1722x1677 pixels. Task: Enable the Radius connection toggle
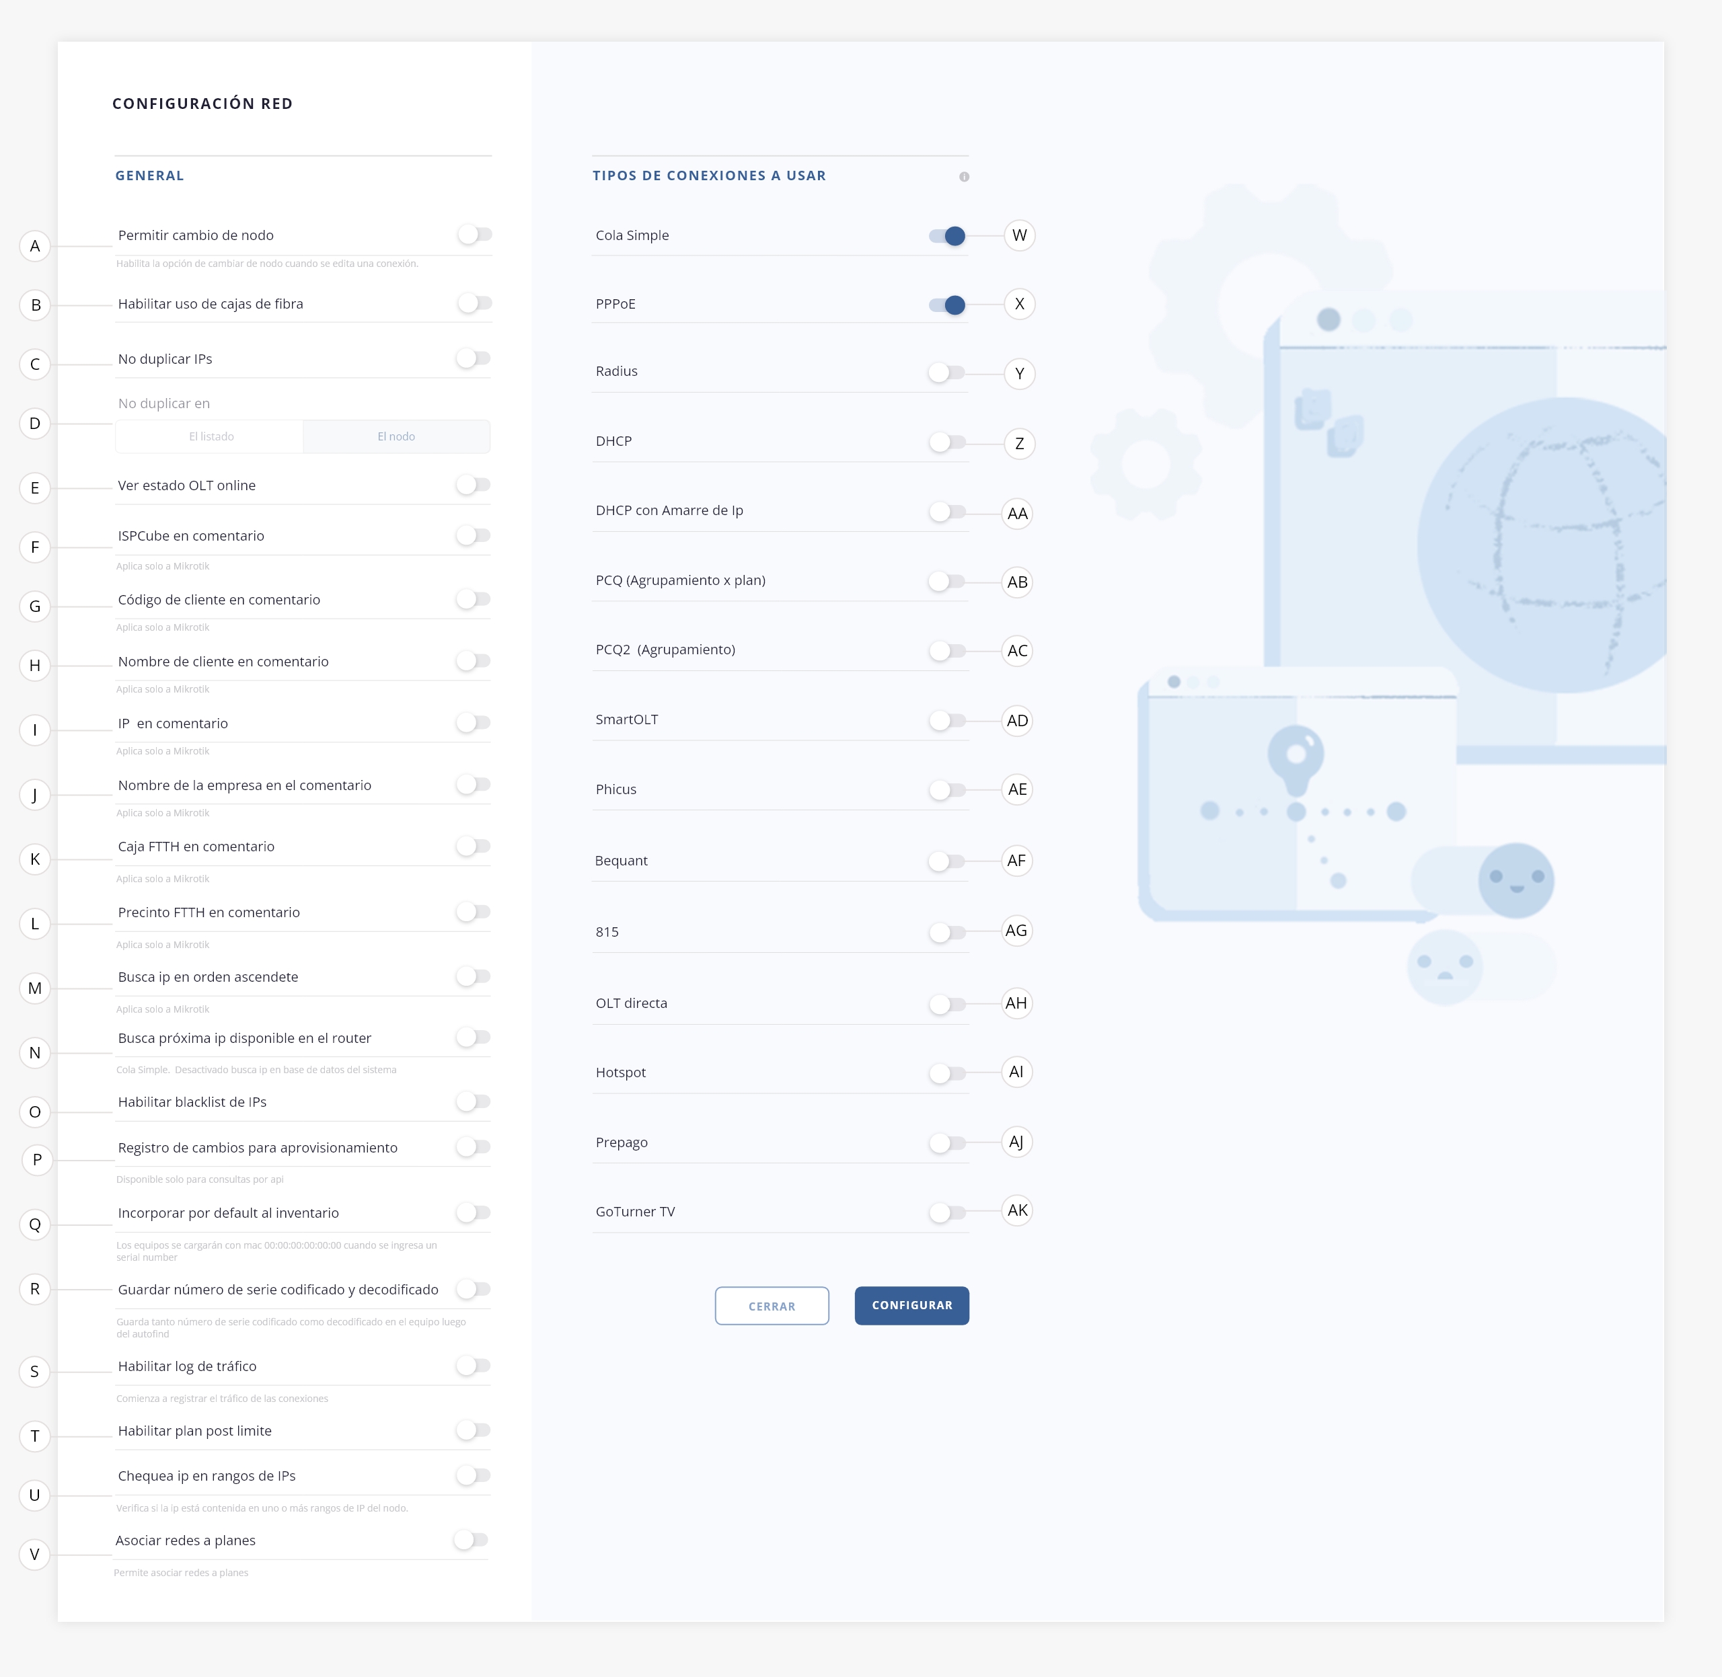[947, 373]
